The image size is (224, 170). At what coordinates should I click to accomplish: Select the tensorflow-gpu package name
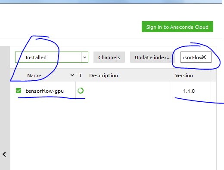coord(44,91)
